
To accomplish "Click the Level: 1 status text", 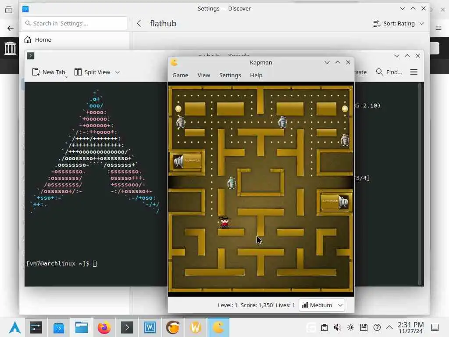I will (228, 305).
